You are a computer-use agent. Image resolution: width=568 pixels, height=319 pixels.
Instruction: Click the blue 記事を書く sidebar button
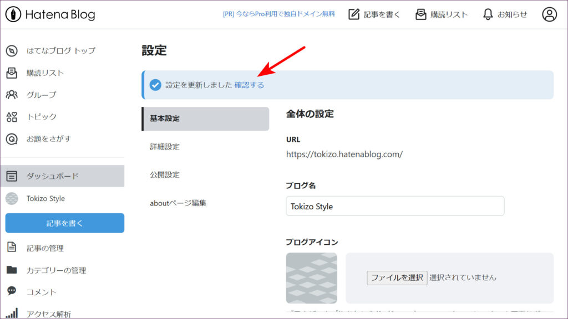point(65,223)
